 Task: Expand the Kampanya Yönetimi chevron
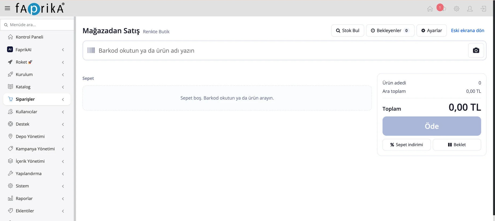[x=63, y=149]
